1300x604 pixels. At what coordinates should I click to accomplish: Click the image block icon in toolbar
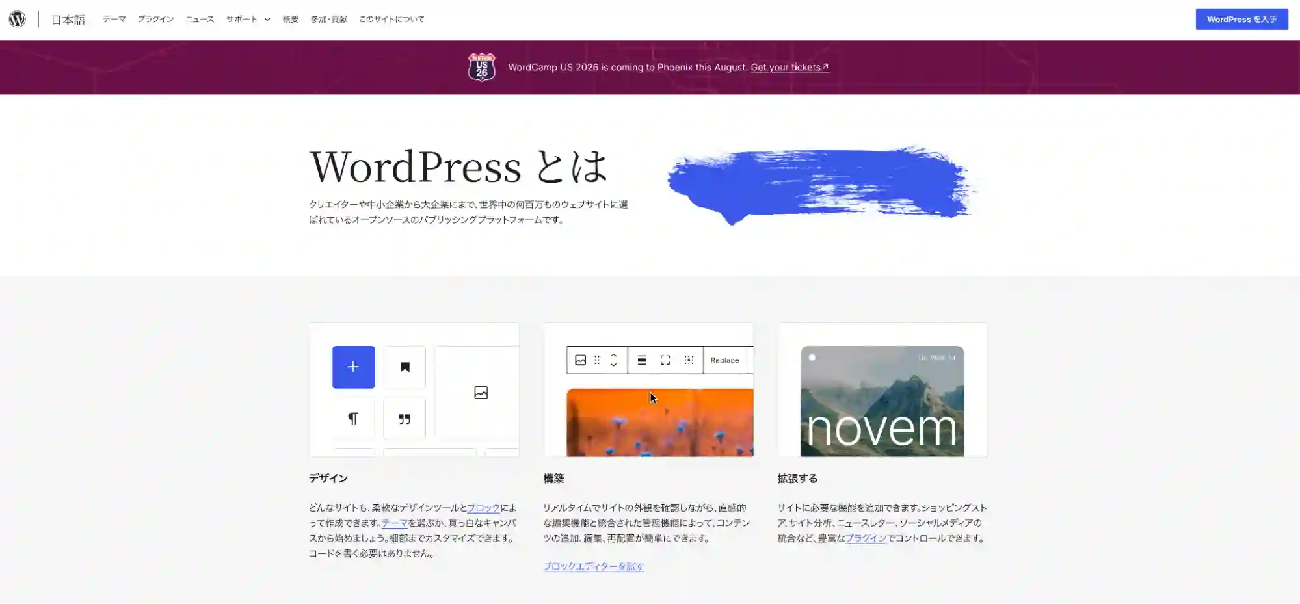(x=581, y=360)
